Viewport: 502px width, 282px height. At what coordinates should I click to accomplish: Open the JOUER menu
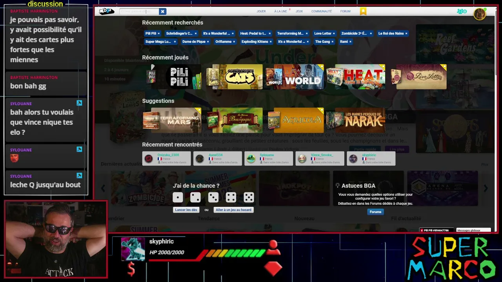261,11
